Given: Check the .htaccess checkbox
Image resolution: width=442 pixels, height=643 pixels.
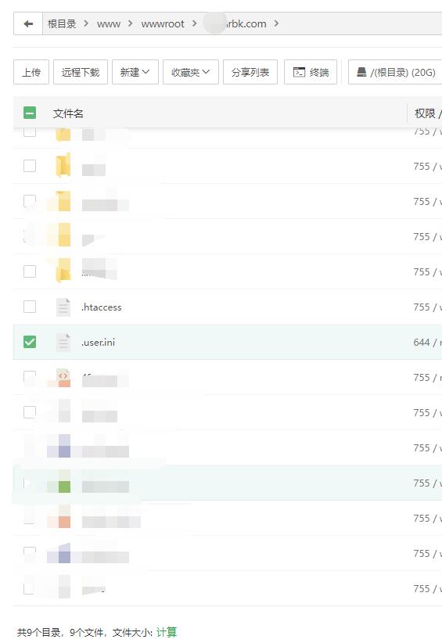Looking at the screenshot, I should pyautogui.click(x=30, y=307).
